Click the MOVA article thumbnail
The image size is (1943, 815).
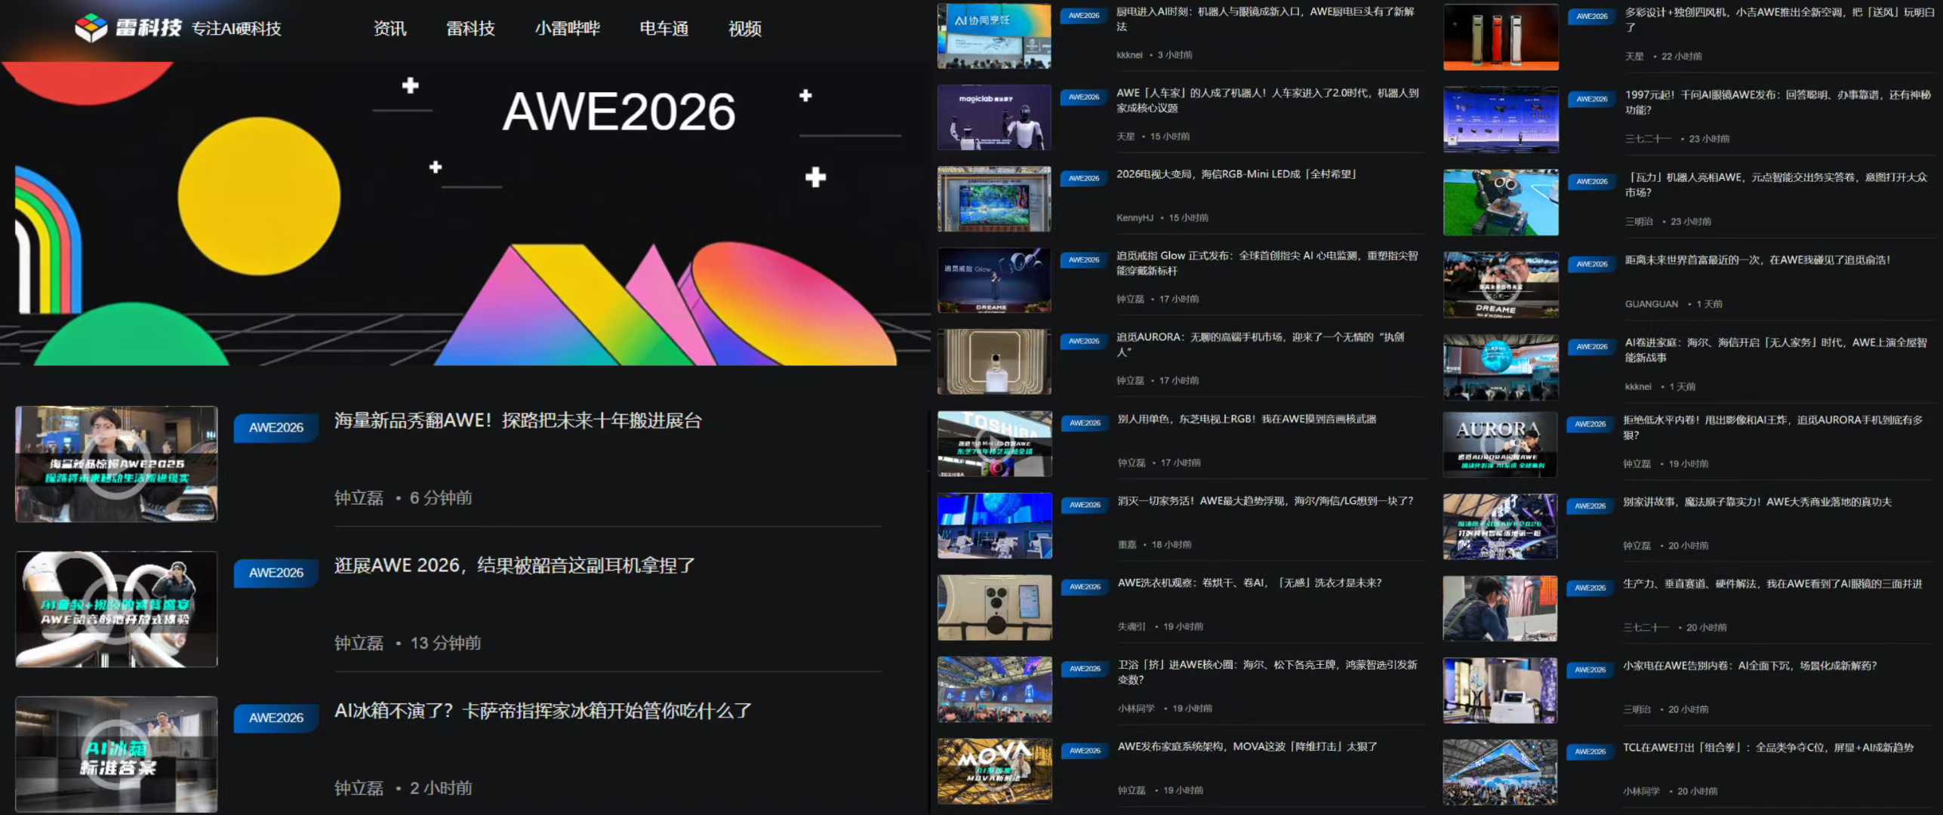pyautogui.click(x=994, y=770)
